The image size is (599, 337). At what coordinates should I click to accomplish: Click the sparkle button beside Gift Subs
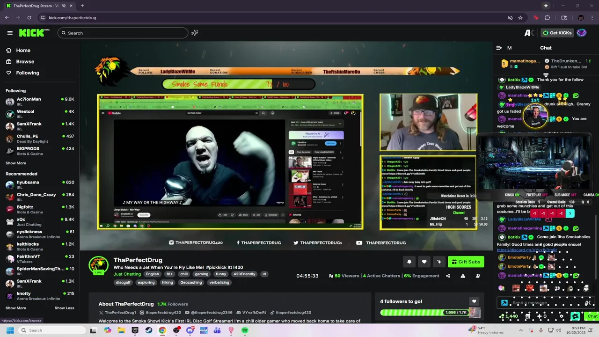439,262
